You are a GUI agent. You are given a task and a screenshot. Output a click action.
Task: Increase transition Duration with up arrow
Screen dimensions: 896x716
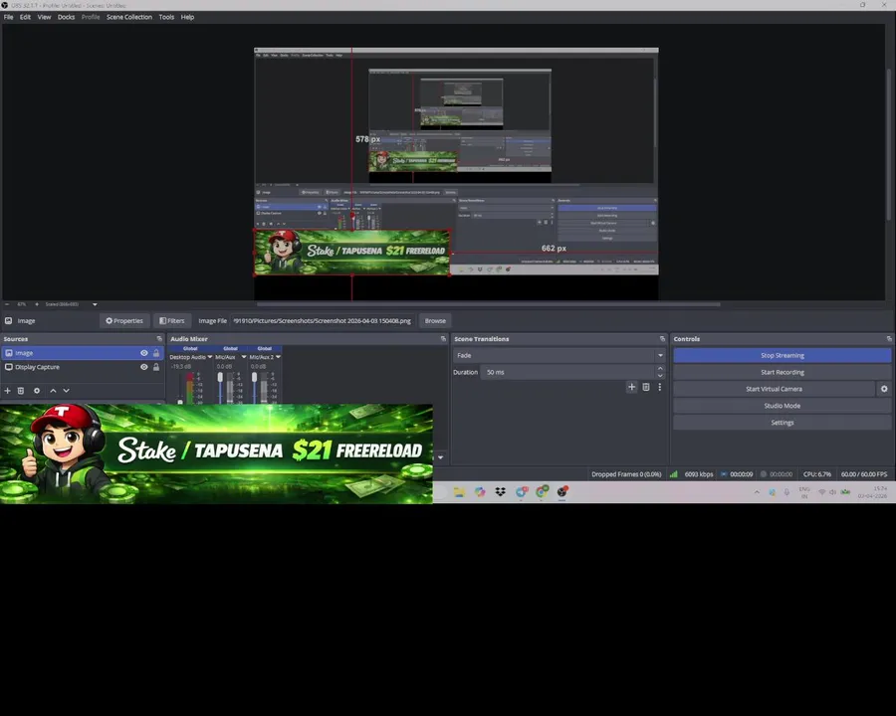(x=660, y=369)
